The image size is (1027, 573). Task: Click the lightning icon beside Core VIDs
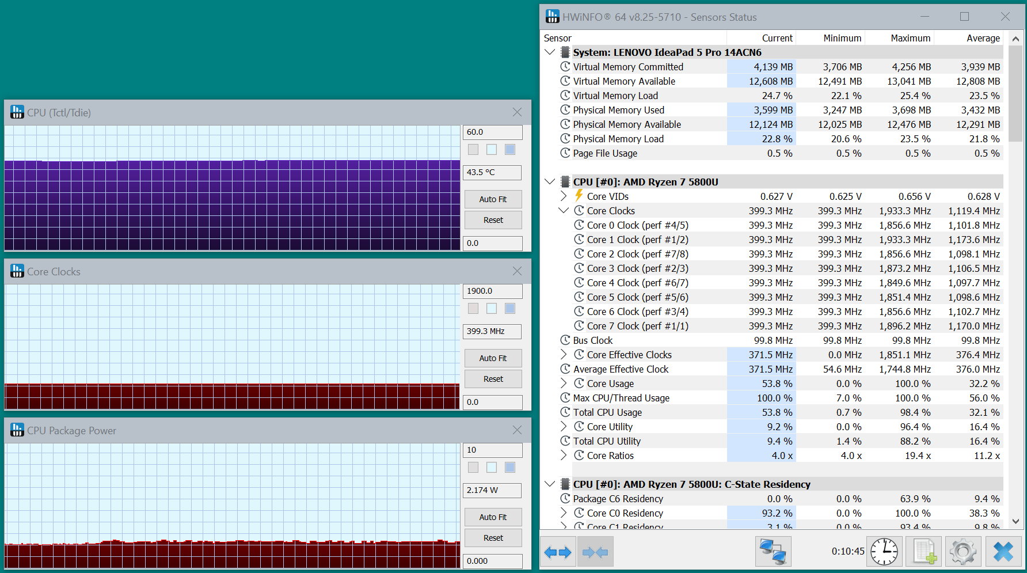[579, 196]
